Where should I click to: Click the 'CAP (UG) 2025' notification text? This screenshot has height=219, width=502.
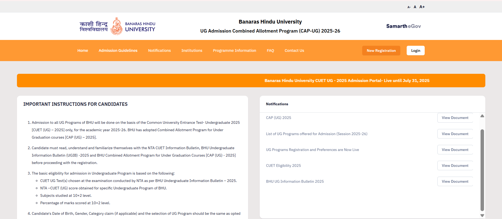[x=279, y=118]
